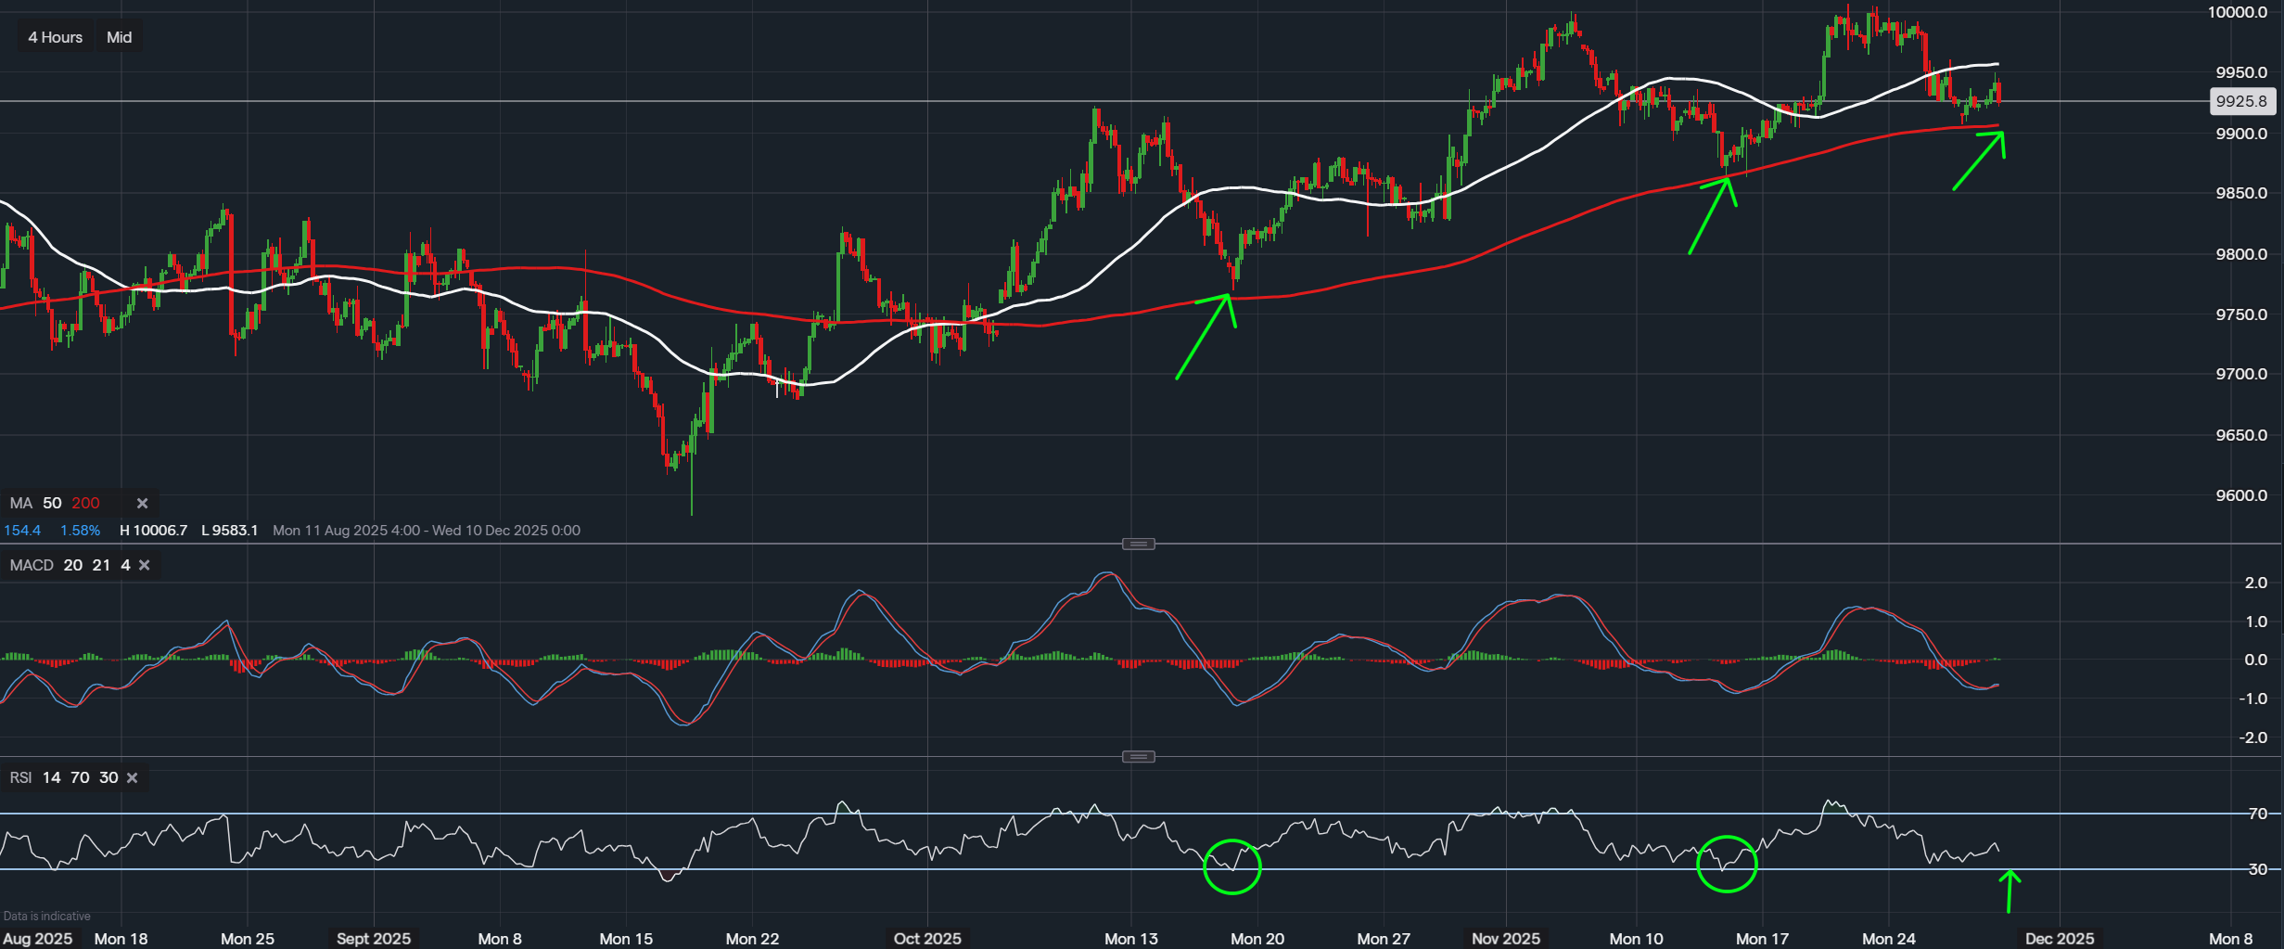This screenshot has height=949, width=2284.
Task: Click the red MA 200 period value
Action: tap(85, 503)
